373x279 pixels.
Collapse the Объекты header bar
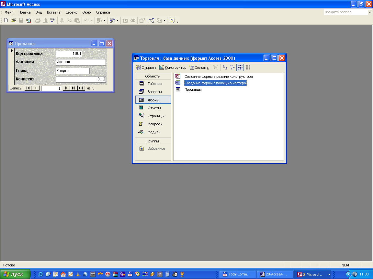click(153, 76)
